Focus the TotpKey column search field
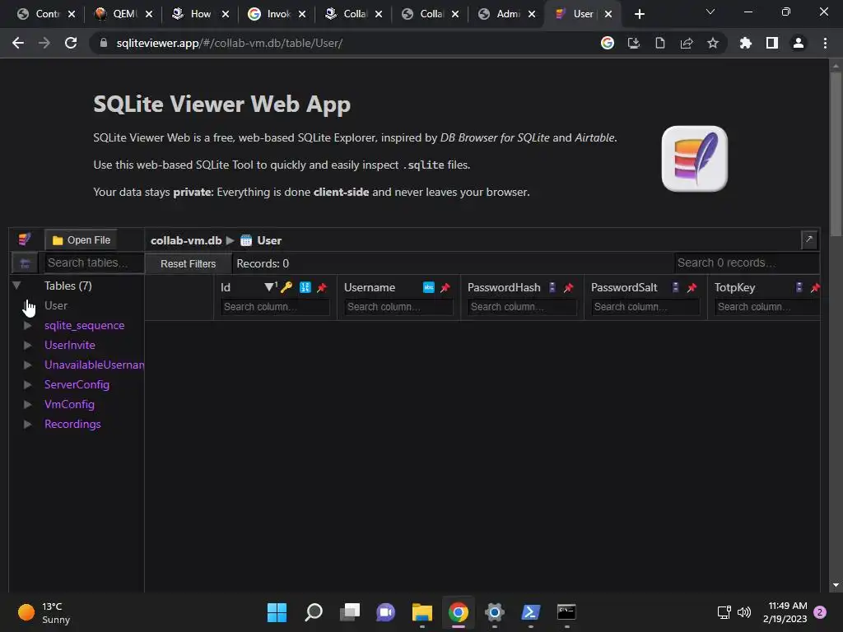Screen dimensions: 843x632 click(768, 307)
